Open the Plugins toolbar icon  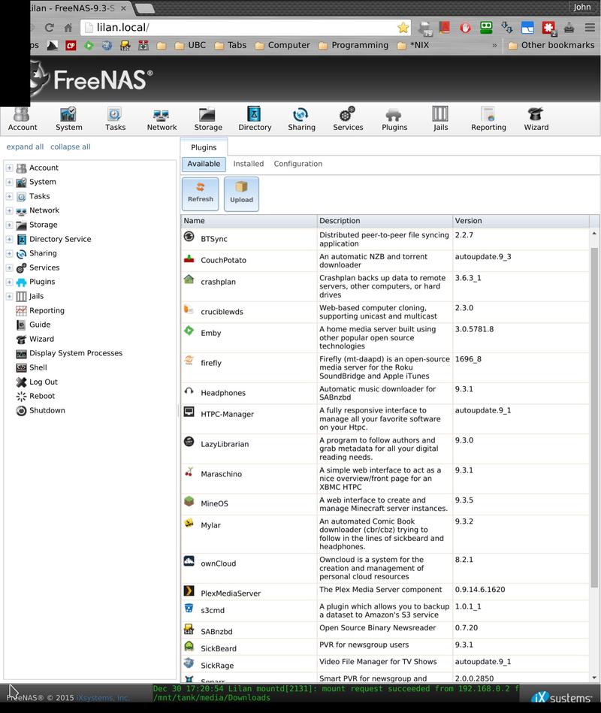394,119
